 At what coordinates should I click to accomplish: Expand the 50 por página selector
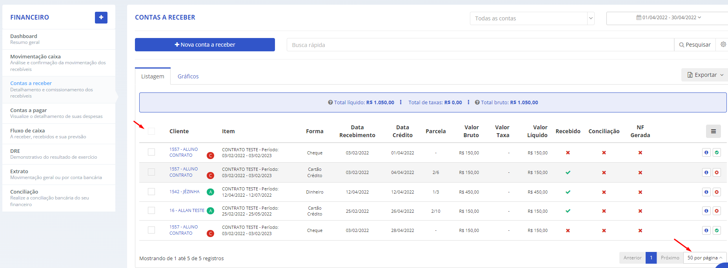point(705,258)
